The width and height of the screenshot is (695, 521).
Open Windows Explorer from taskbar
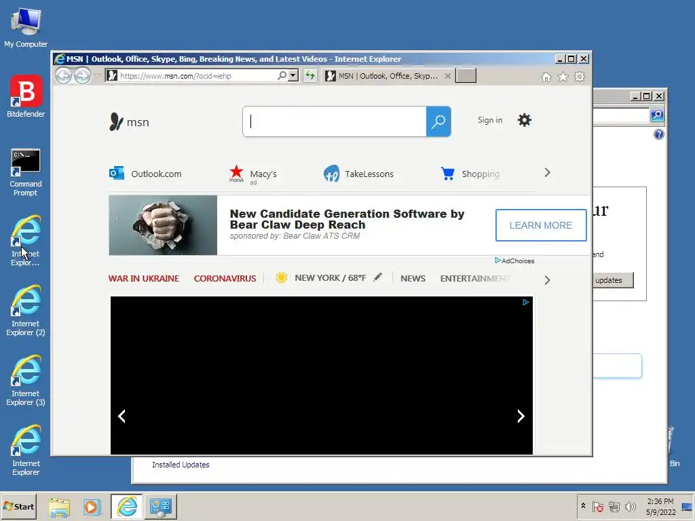pos(59,506)
